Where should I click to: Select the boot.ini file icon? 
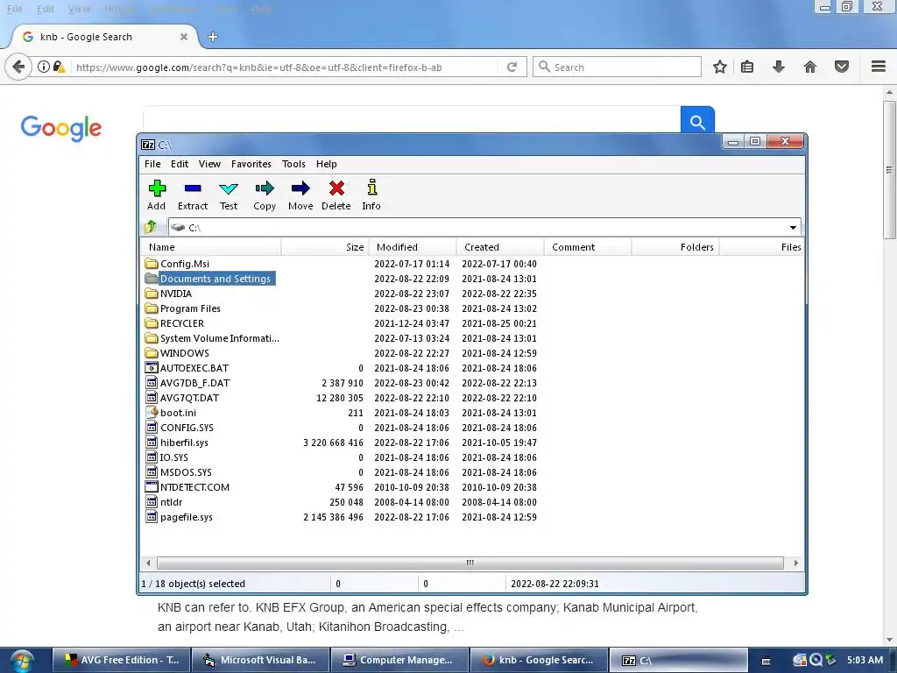151,413
